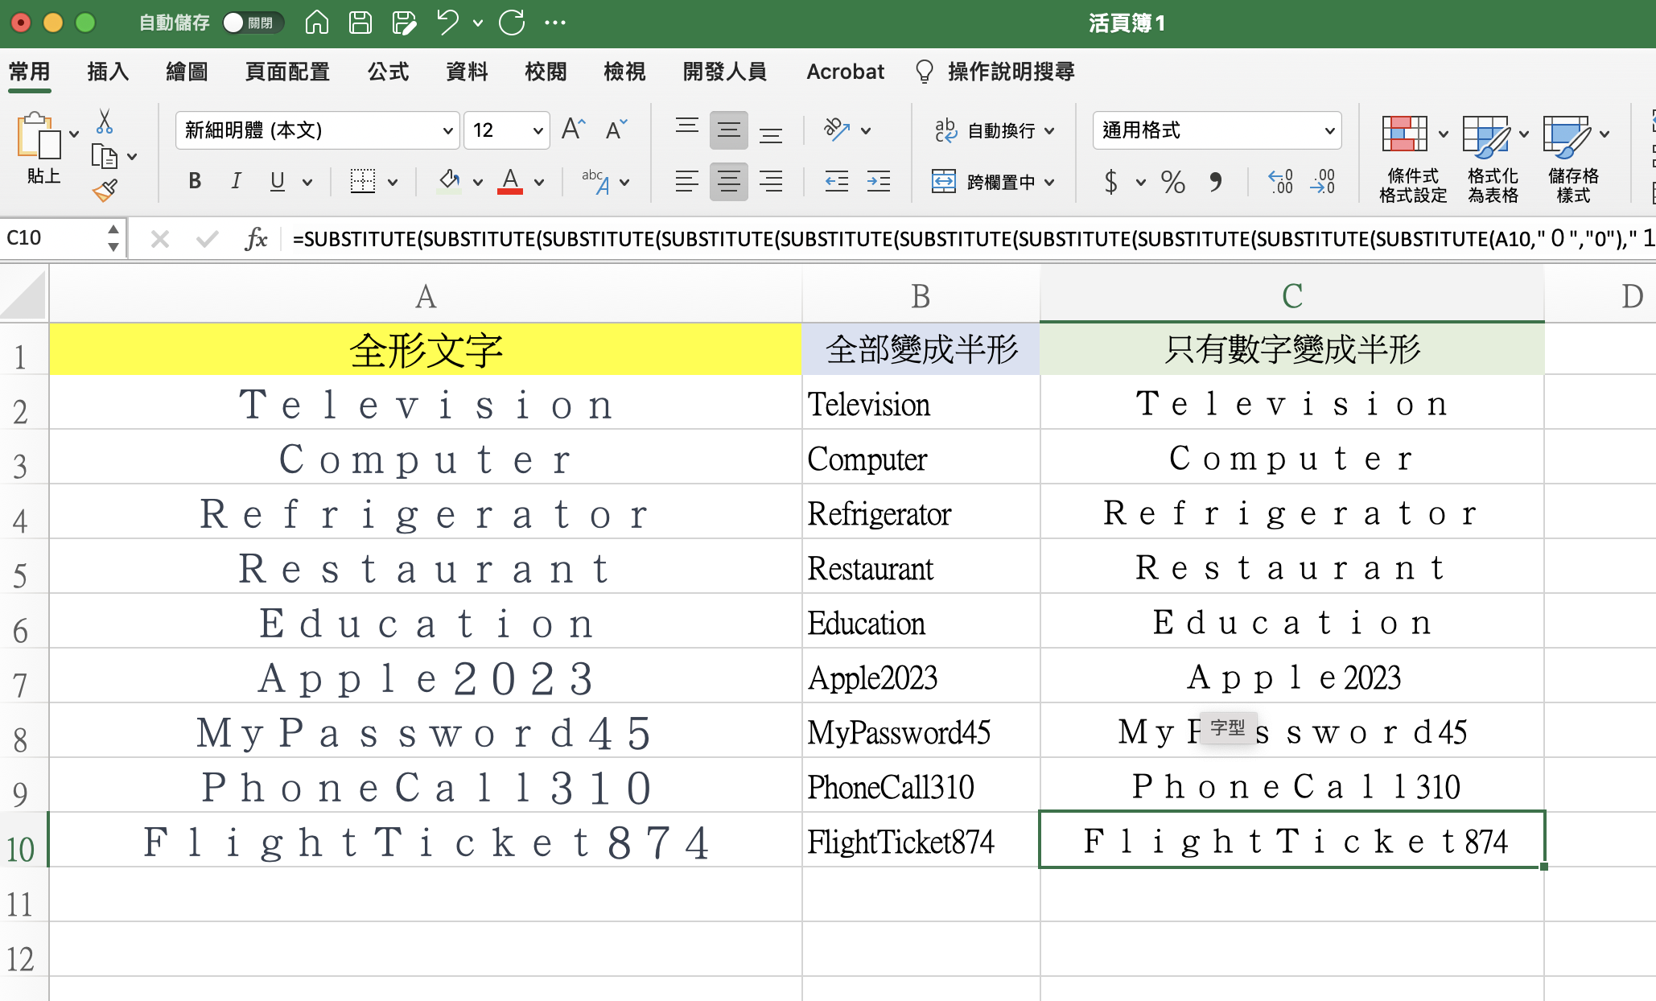Screen dimensions: 1656x1001
Task: Click the Cut scissors icon
Action: pyautogui.click(x=104, y=122)
